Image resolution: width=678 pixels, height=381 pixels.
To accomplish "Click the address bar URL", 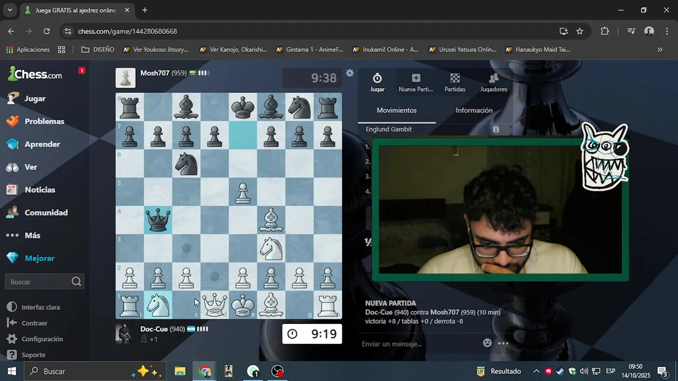I will coord(127,31).
